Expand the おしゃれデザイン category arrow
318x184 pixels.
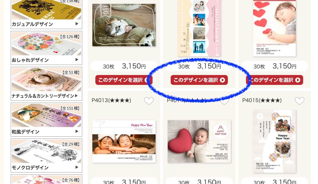pos(77,60)
